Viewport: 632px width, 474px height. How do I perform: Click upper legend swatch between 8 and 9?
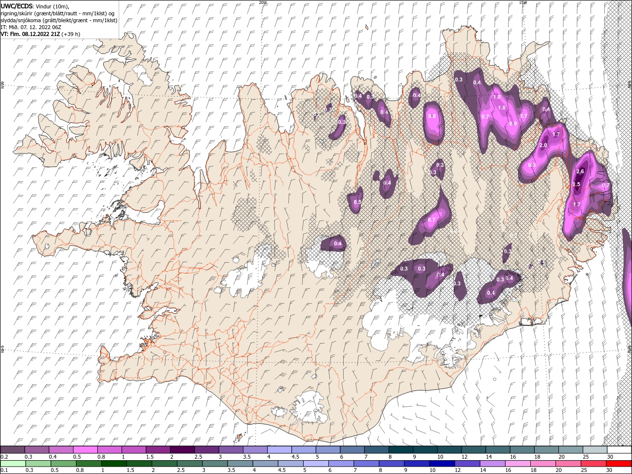pos(400,450)
